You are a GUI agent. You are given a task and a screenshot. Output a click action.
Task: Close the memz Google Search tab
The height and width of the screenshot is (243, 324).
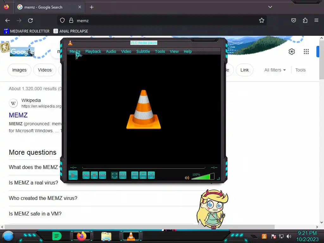80,7
